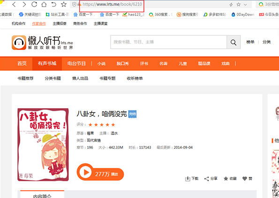Viewport: 279px width, 198px height.
Task: Open the 收听榜单 sub-menu link
Action: point(135,78)
